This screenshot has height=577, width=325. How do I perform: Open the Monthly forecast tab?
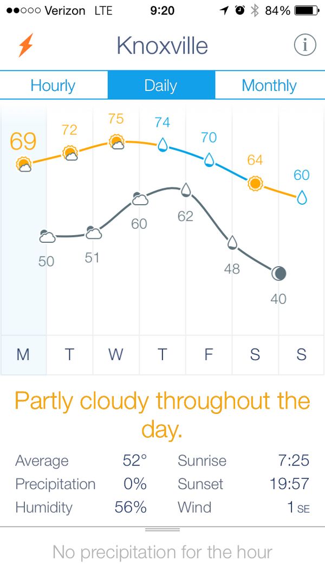click(269, 86)
